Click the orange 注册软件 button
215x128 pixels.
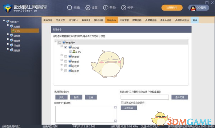tap(172, 8)
